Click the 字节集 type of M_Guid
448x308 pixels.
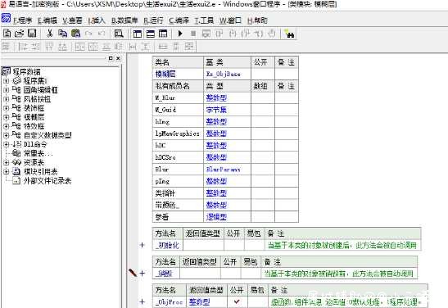tap(216, 110)
